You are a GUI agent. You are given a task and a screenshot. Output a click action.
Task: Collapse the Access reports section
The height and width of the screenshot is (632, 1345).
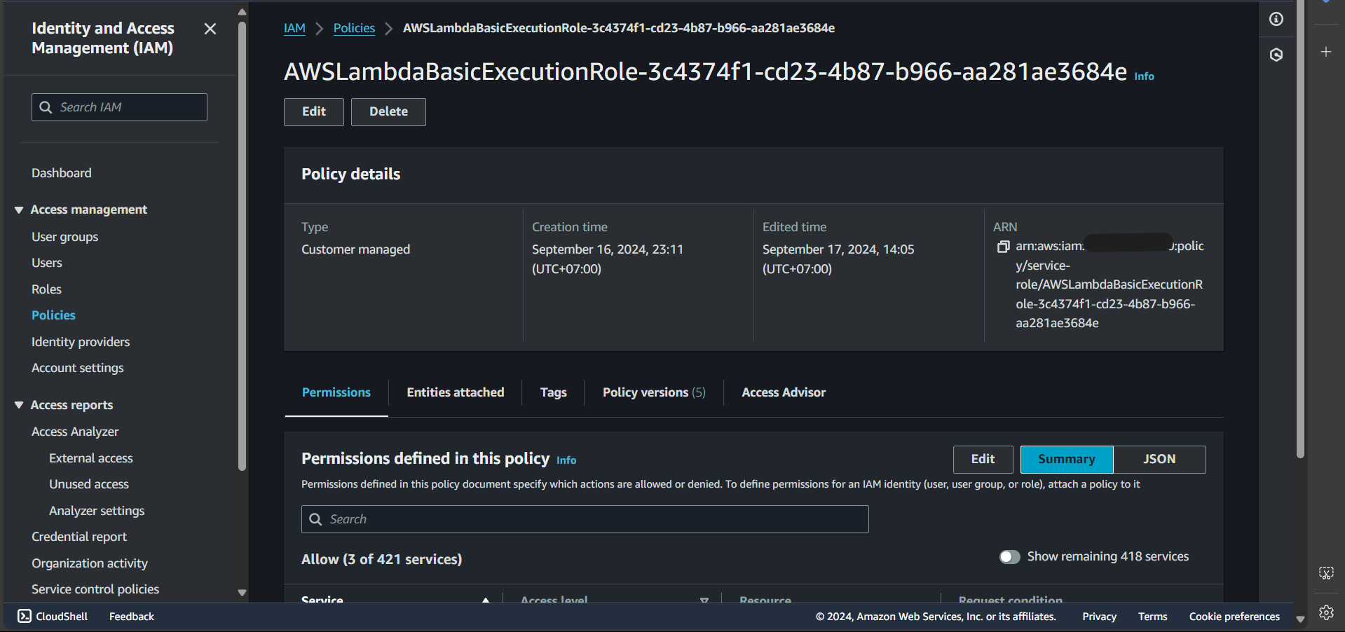point(19,405)
